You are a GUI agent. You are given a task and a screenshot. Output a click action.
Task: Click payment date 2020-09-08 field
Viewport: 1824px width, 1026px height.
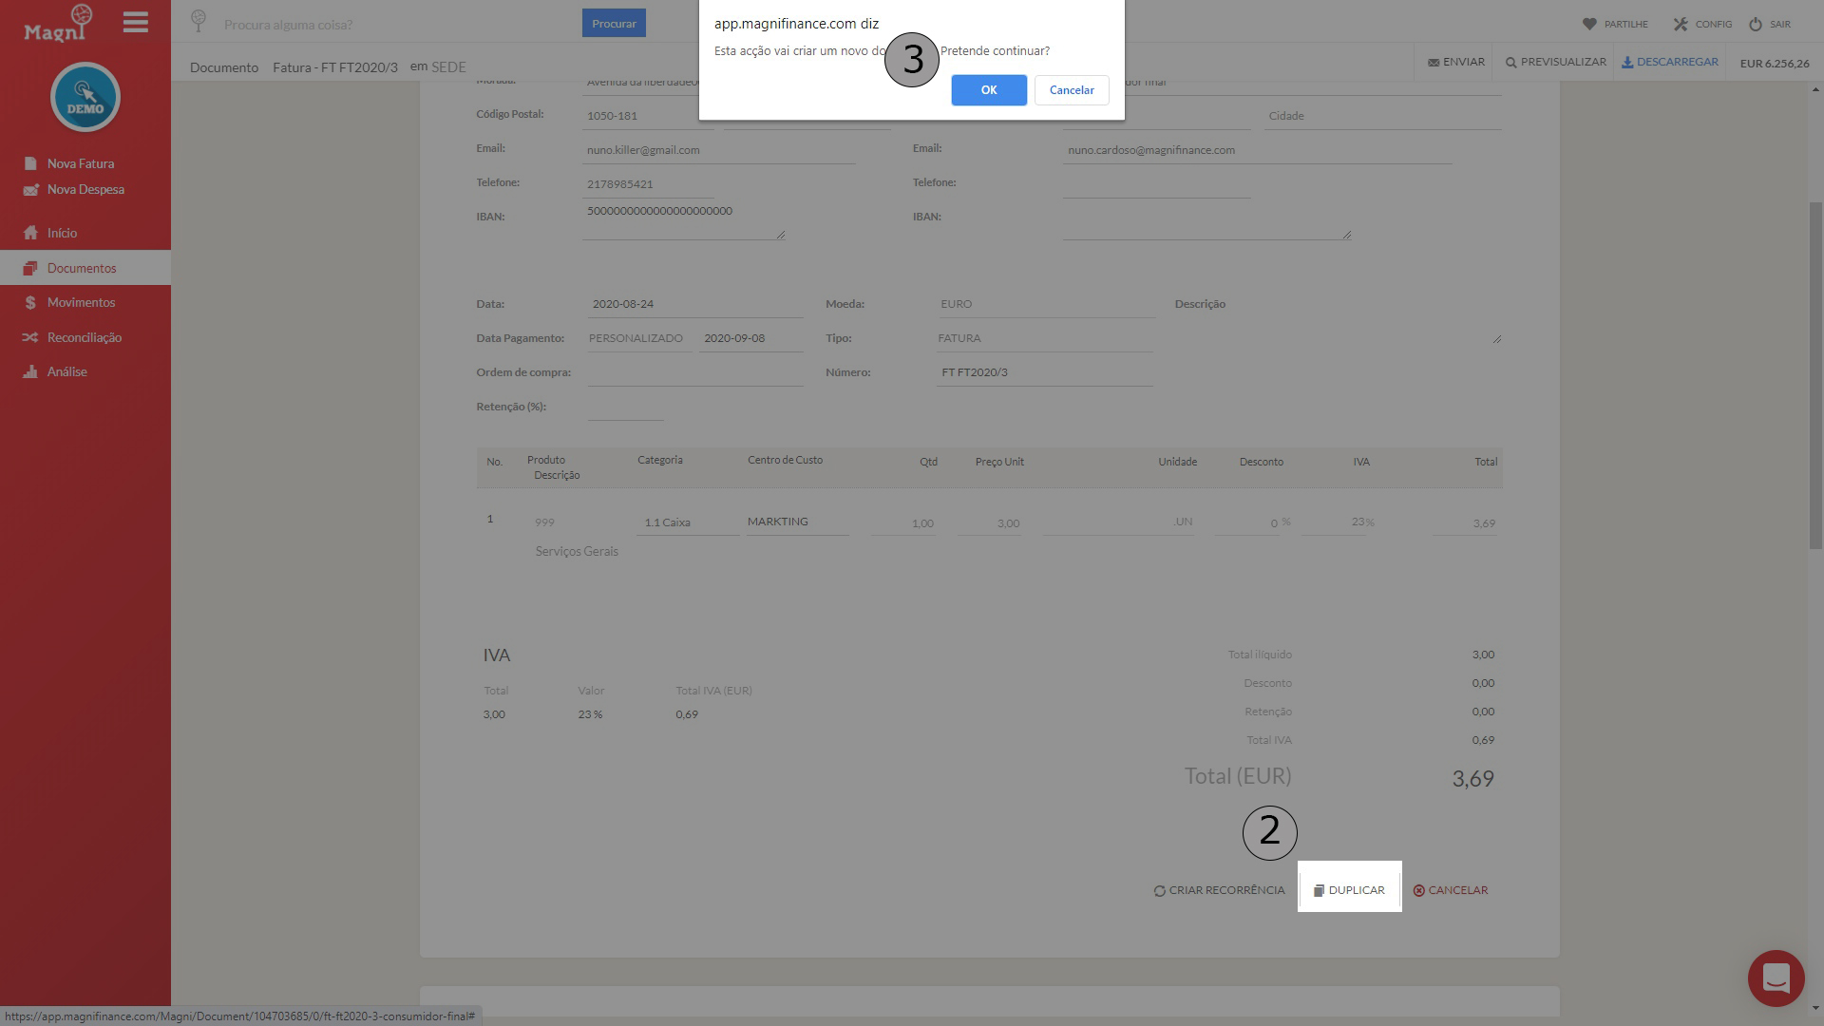pos(750,338)
